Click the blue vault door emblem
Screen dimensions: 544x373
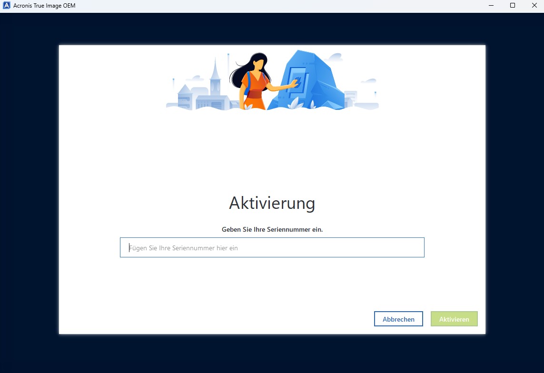pyautogui.click(x=298, y=80)
